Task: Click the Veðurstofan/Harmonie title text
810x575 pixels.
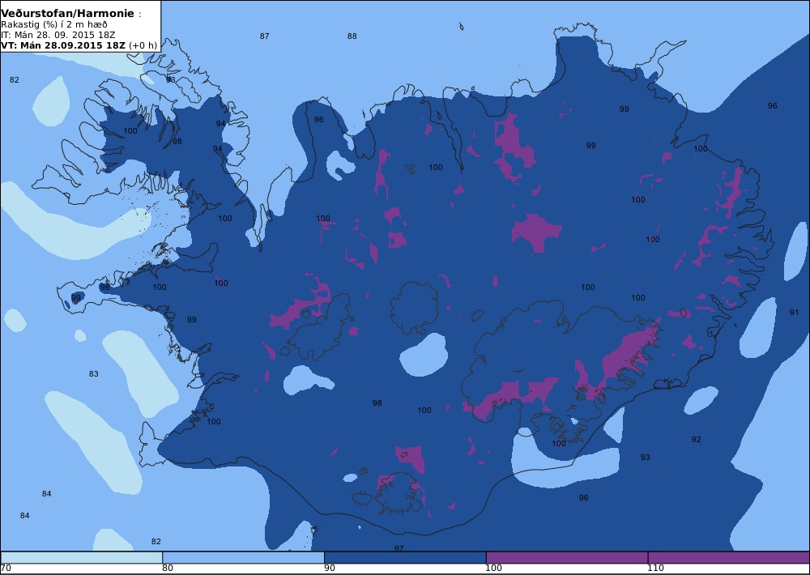Action: (x=68, y=14)
